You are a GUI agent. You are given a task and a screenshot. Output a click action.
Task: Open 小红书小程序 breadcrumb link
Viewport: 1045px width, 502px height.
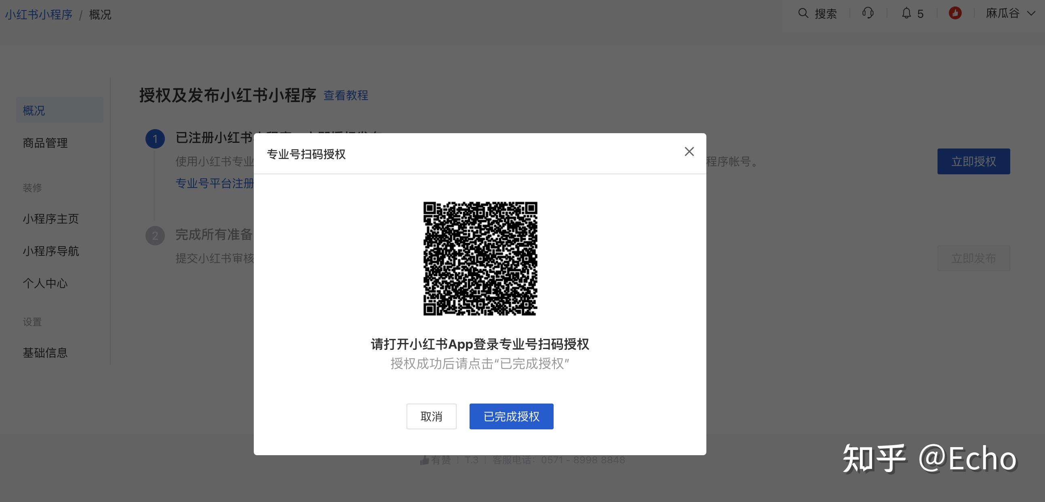[38, 15]
